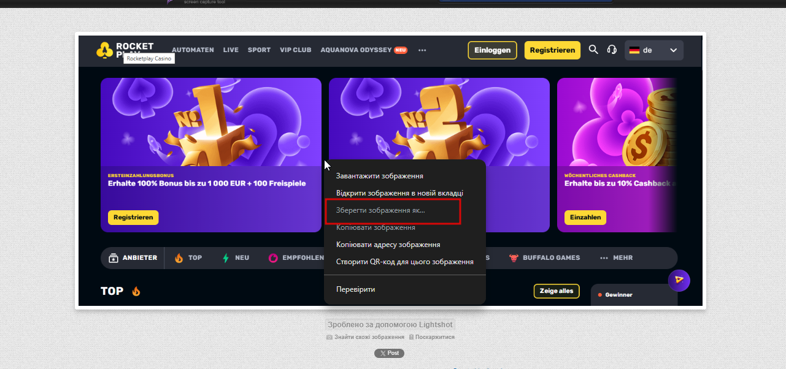The width and height of the screenshot is (786, 369).
Task: Click the German flag icon
Action: [x=634, y=50]
